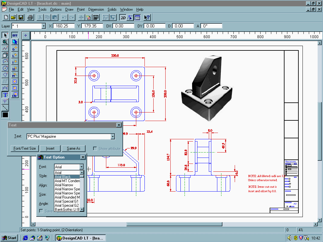The width and height of the screenshot is (323, 242).
Task: Create a new drawing with New icon
Action: point(6,18)
